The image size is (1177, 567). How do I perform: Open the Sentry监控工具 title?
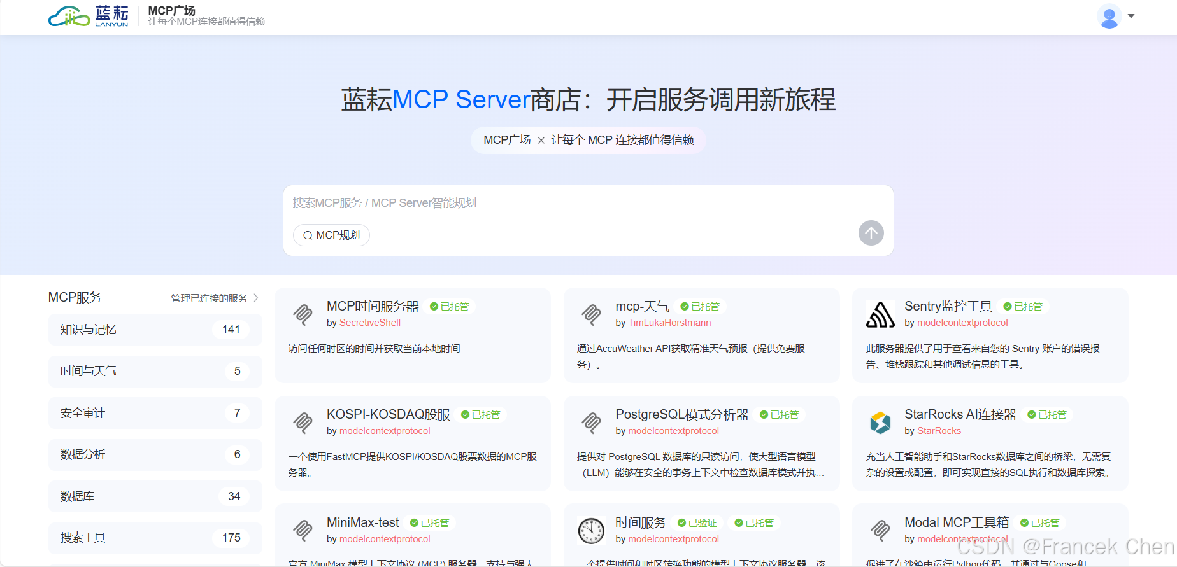coord(948,306)
